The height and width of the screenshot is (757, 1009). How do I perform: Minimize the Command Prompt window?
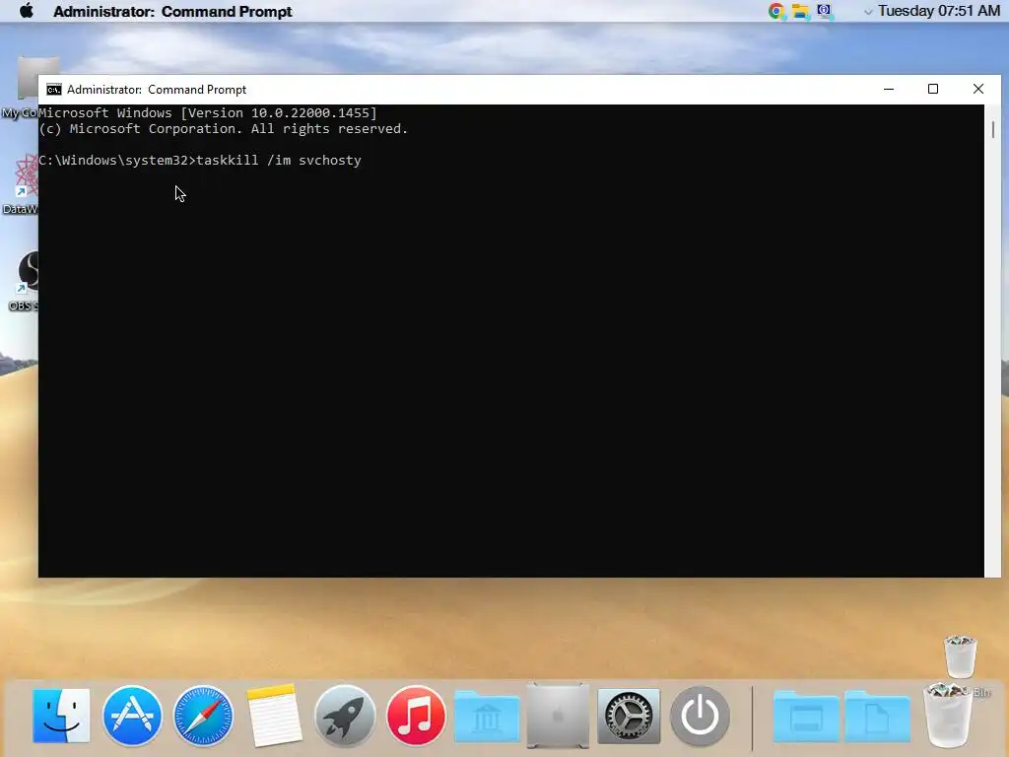tap(889, 89)
